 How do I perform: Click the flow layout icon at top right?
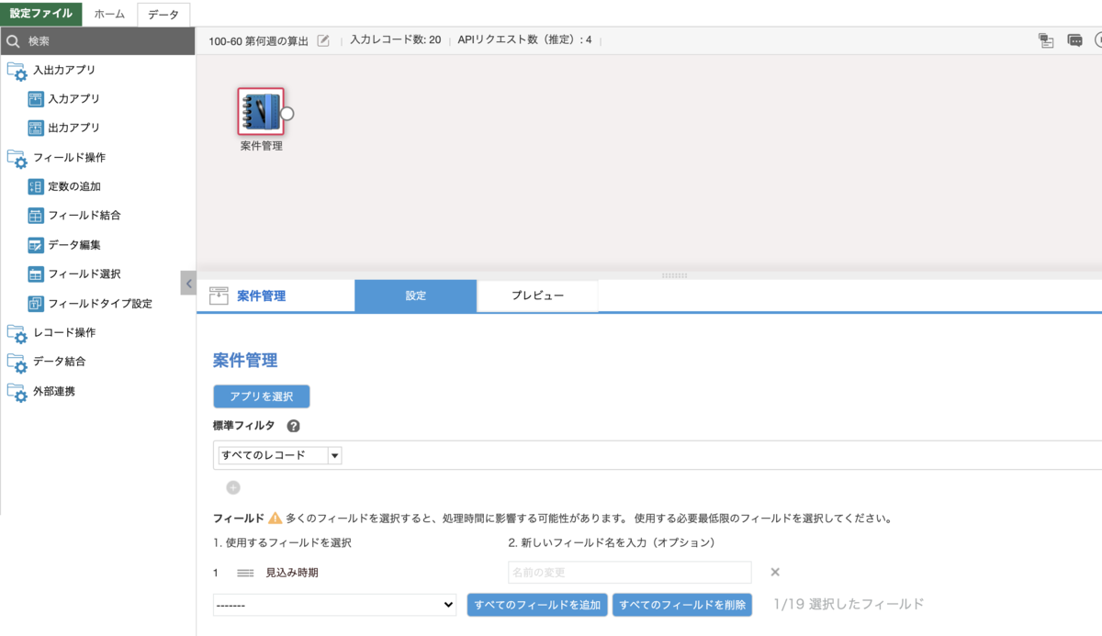(x=1046, y=41)
